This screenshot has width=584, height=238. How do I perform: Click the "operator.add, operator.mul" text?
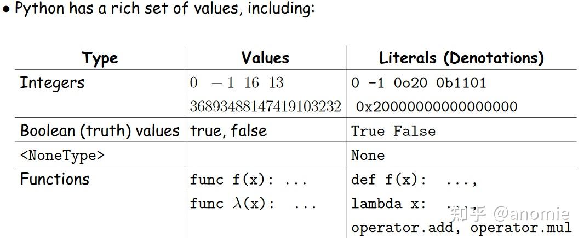coord(461,228)
